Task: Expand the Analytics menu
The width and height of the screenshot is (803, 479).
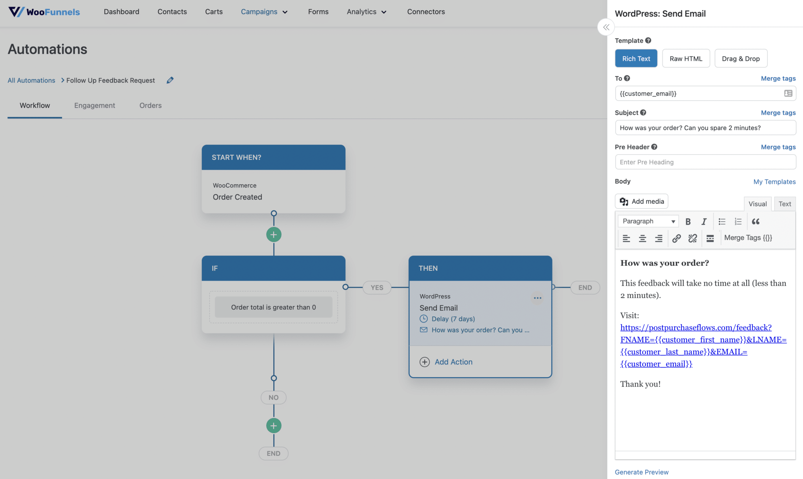Action: pos(367,12)
